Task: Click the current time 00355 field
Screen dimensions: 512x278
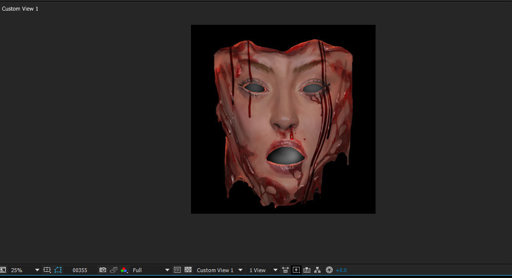Action: coord(80,270)
